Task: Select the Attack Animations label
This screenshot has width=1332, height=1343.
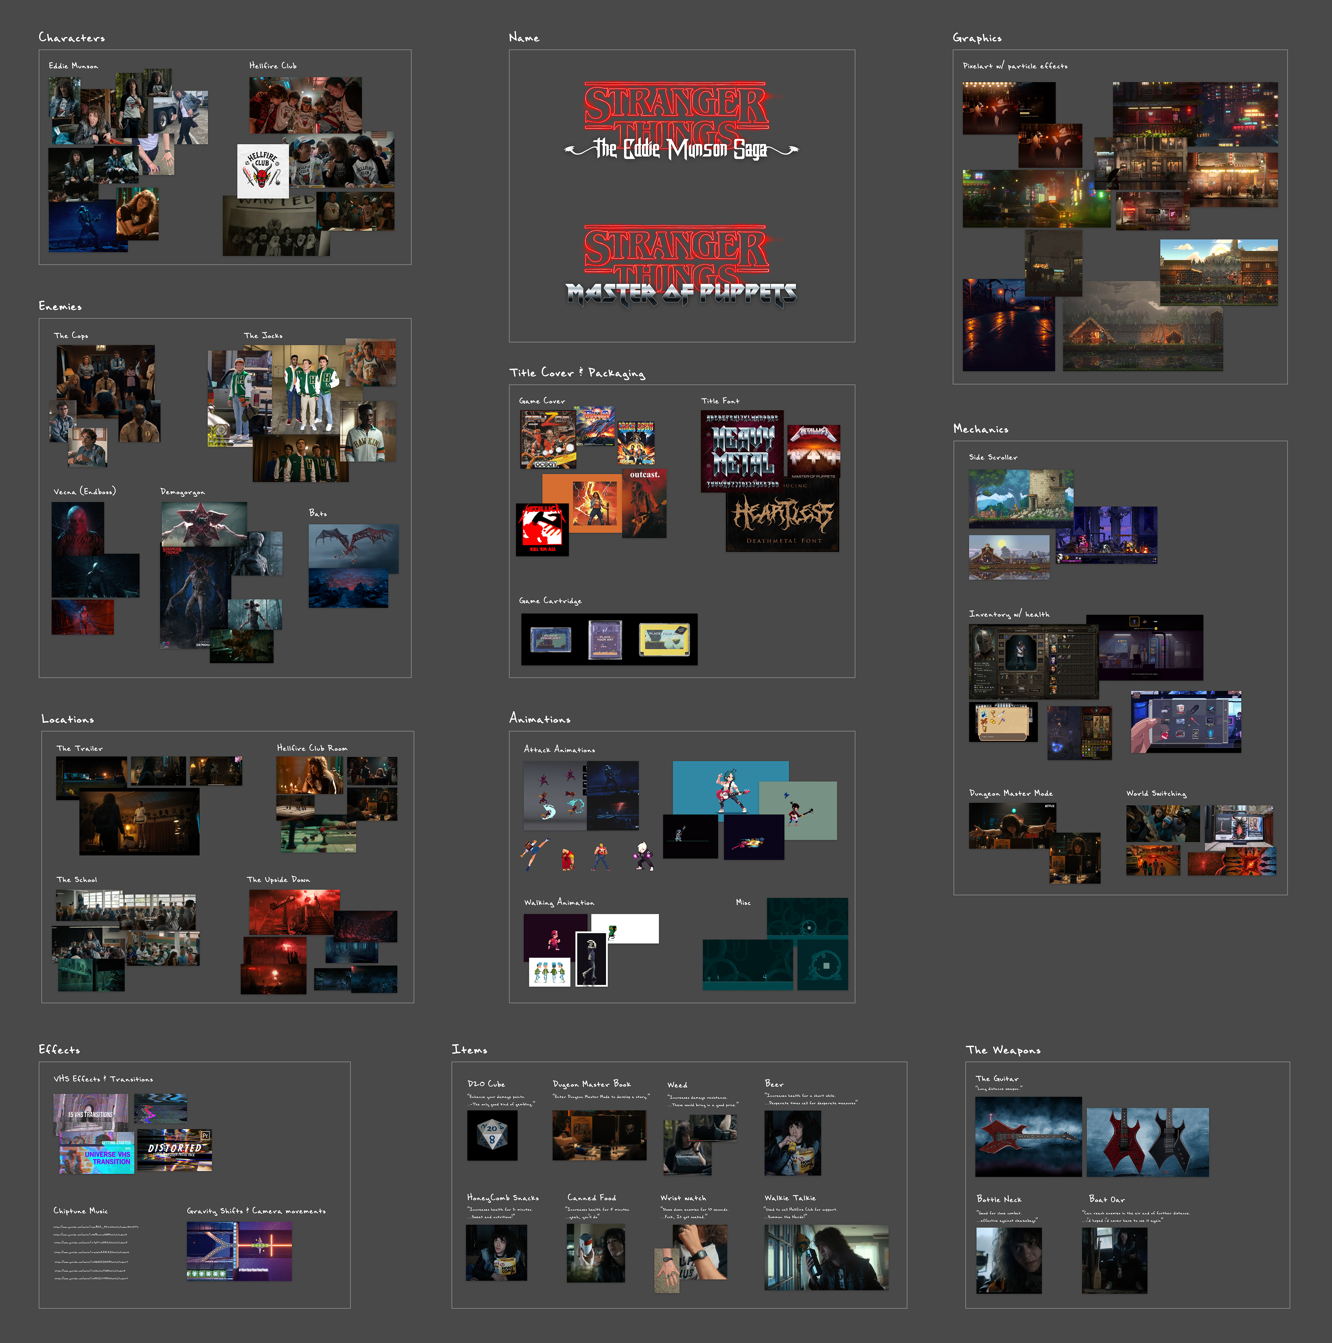Action: [559, 750]
